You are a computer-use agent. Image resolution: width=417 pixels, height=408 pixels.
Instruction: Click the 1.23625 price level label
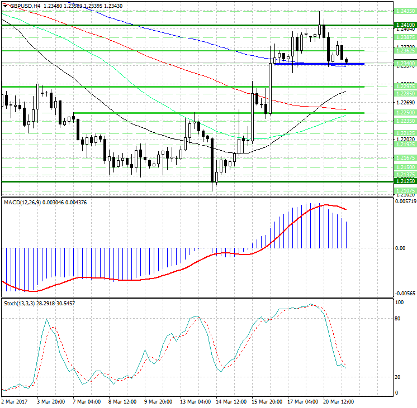click(x=404, y=51)
